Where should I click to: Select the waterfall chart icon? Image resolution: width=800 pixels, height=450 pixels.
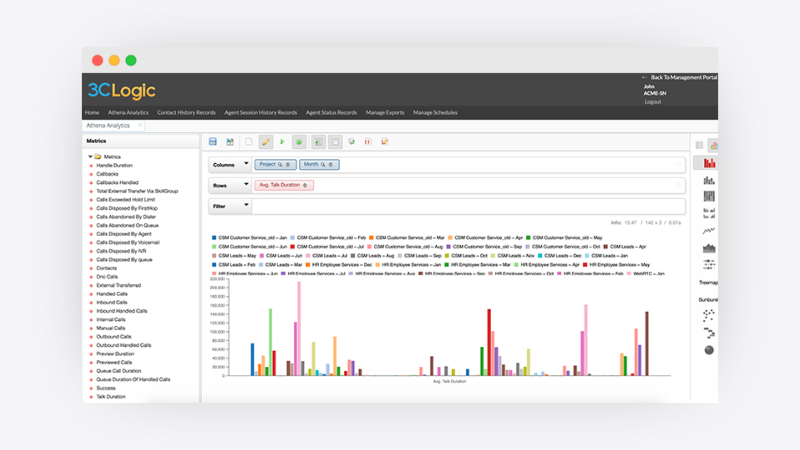[709, 332]
